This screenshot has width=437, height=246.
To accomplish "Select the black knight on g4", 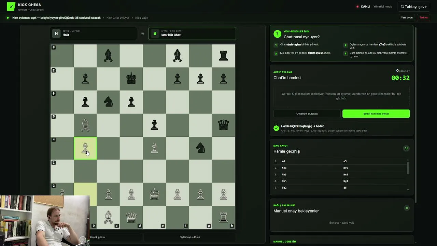I will pyautogui.click(x=200, y=148).
